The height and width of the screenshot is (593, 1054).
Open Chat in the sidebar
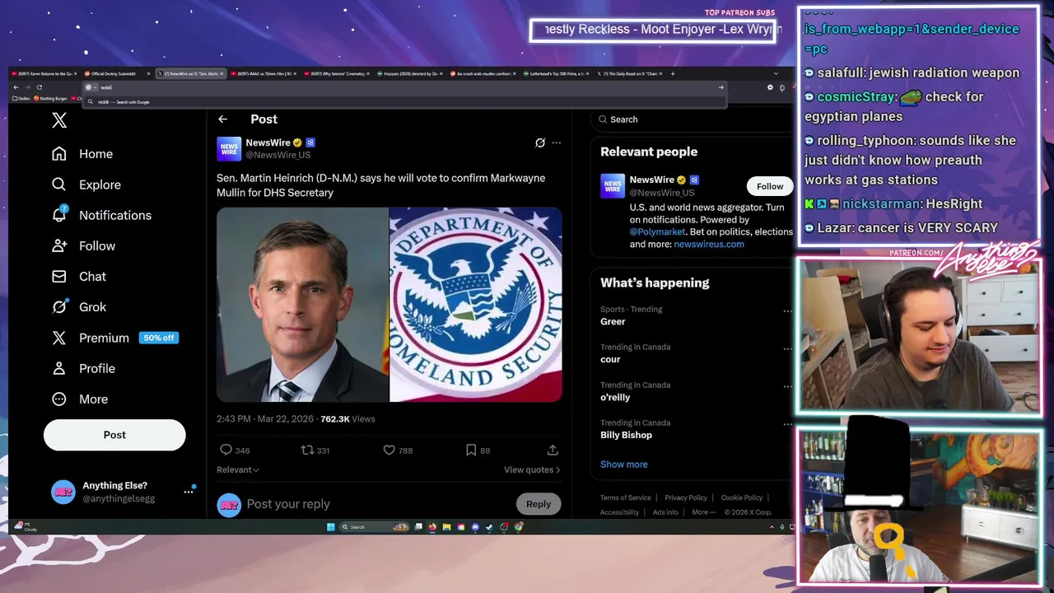78,276
